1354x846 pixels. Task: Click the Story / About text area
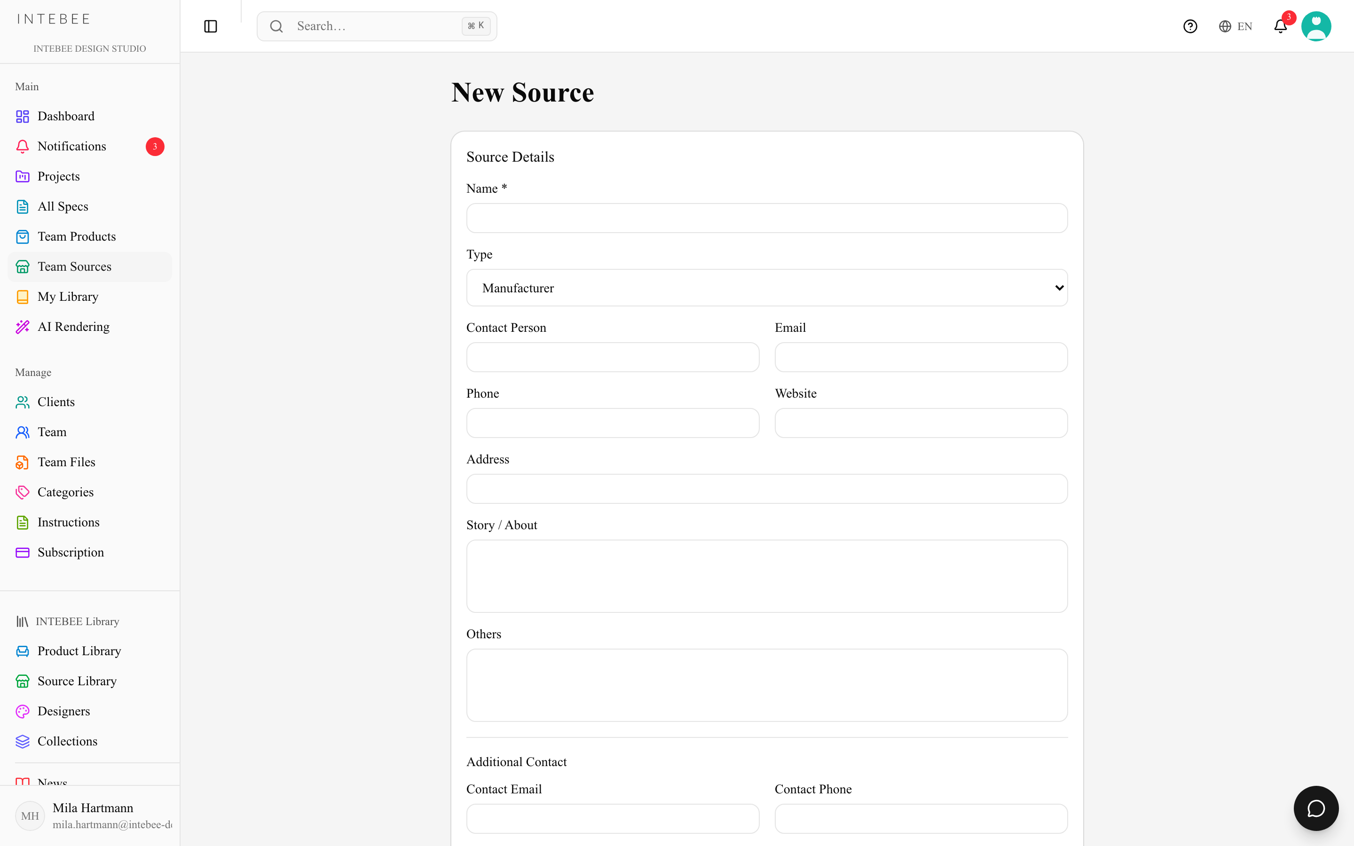[767, 576]
